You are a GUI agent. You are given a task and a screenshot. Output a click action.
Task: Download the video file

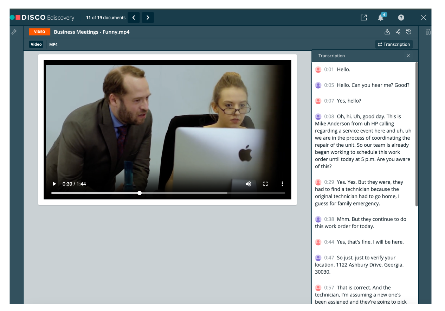coord(387,32)
